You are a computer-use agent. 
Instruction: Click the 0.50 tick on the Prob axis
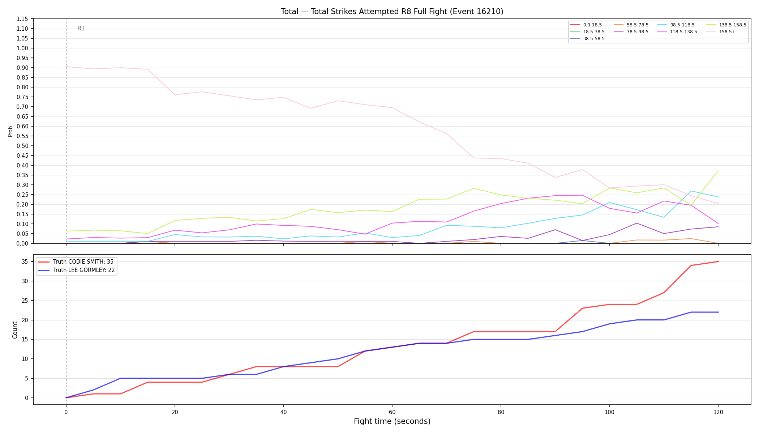(x=22, y=146)
